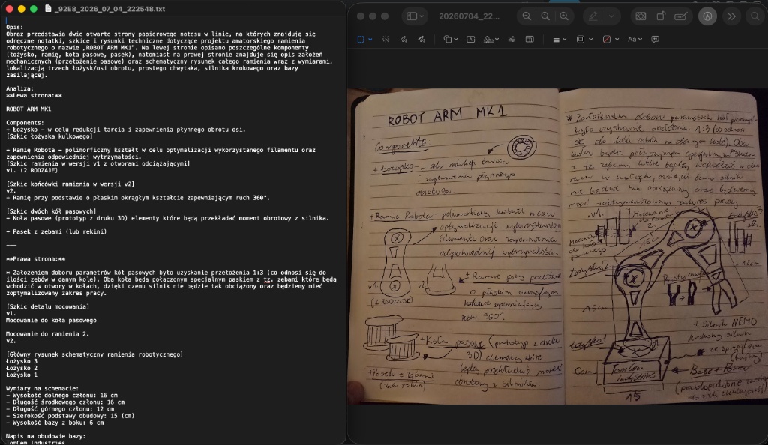
Task: Click "+ Pasek z zębami (lub rekini)" line
Action: click(x=56, y=231)
